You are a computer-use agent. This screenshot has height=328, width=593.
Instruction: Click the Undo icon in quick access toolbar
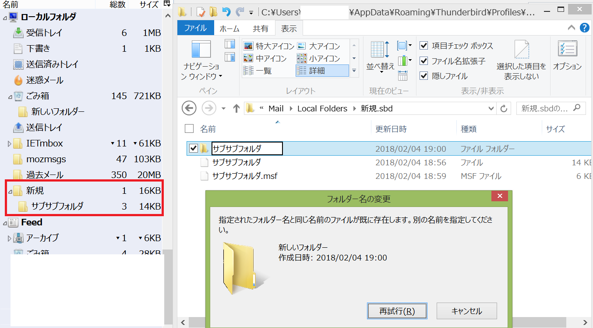226,12
